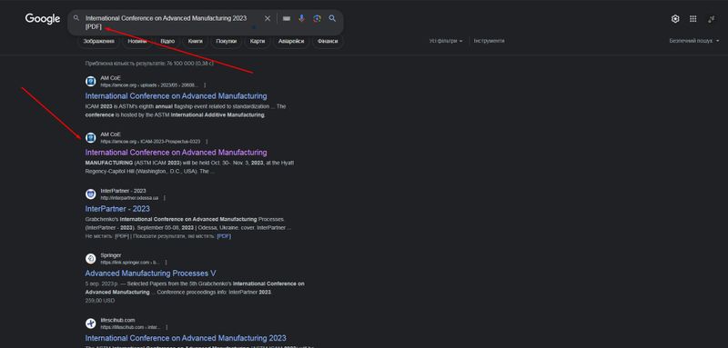Image resolution: width=728 pixels, height=348 pixels.
Task: Start voice search with microphone
Action: click(302, 18)
